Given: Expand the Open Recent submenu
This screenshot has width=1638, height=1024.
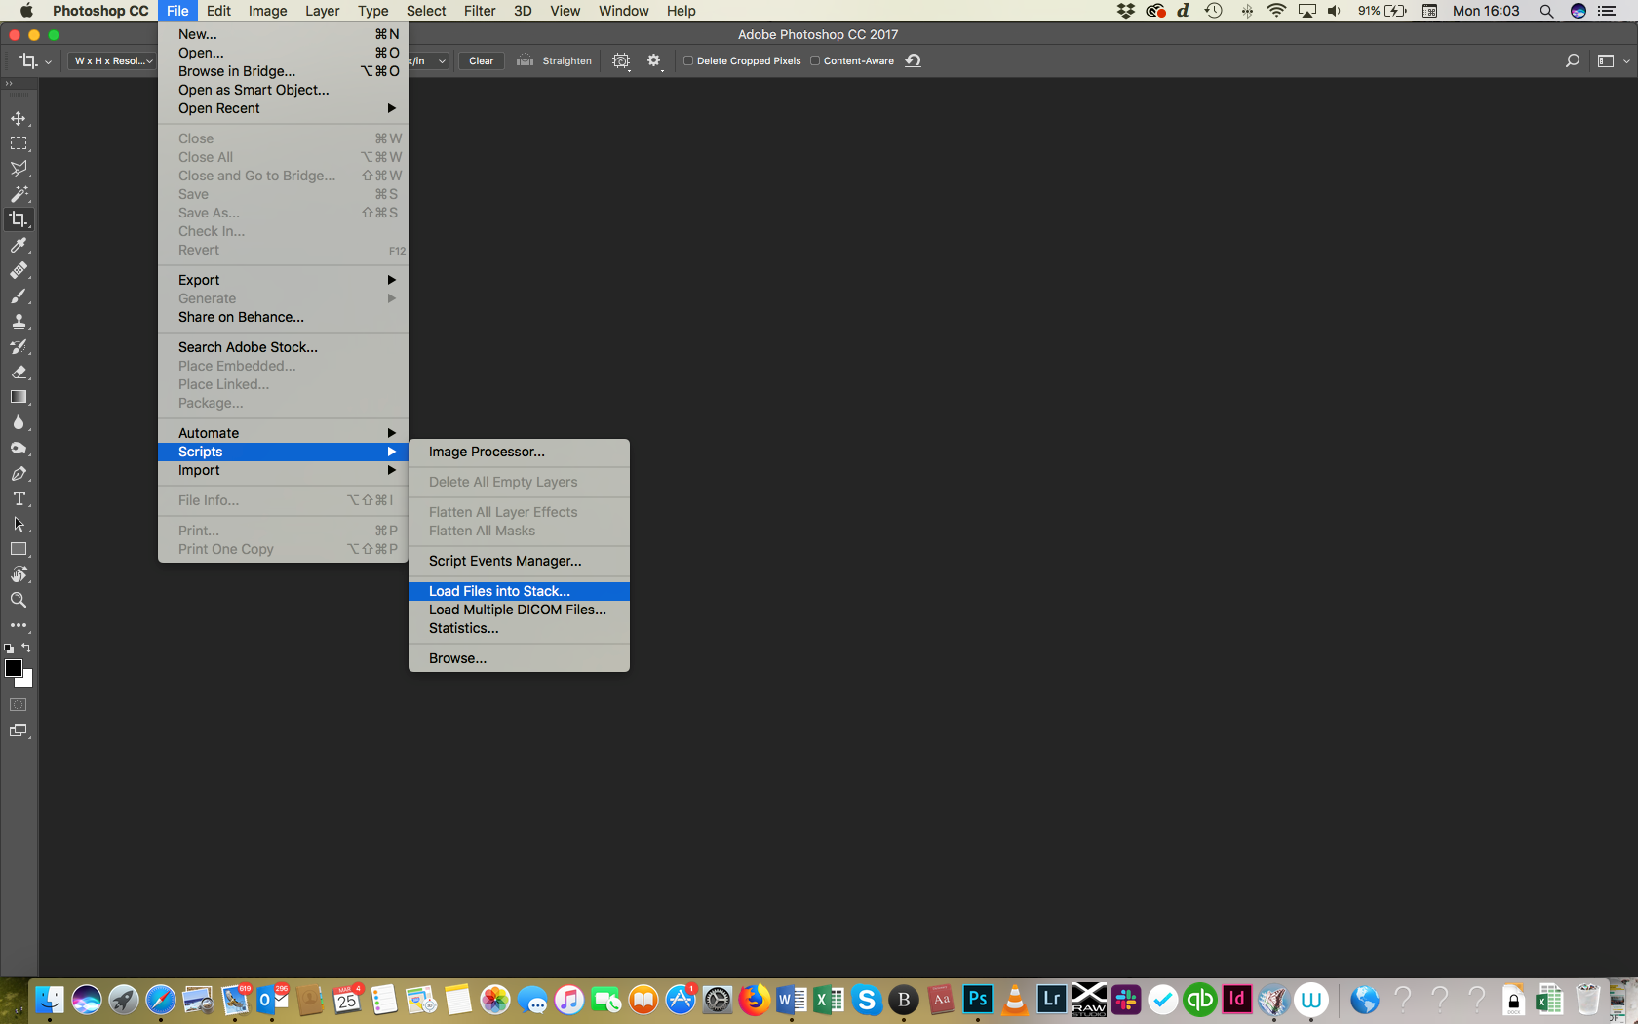Looking at the screenshot, I should point(283,108).
